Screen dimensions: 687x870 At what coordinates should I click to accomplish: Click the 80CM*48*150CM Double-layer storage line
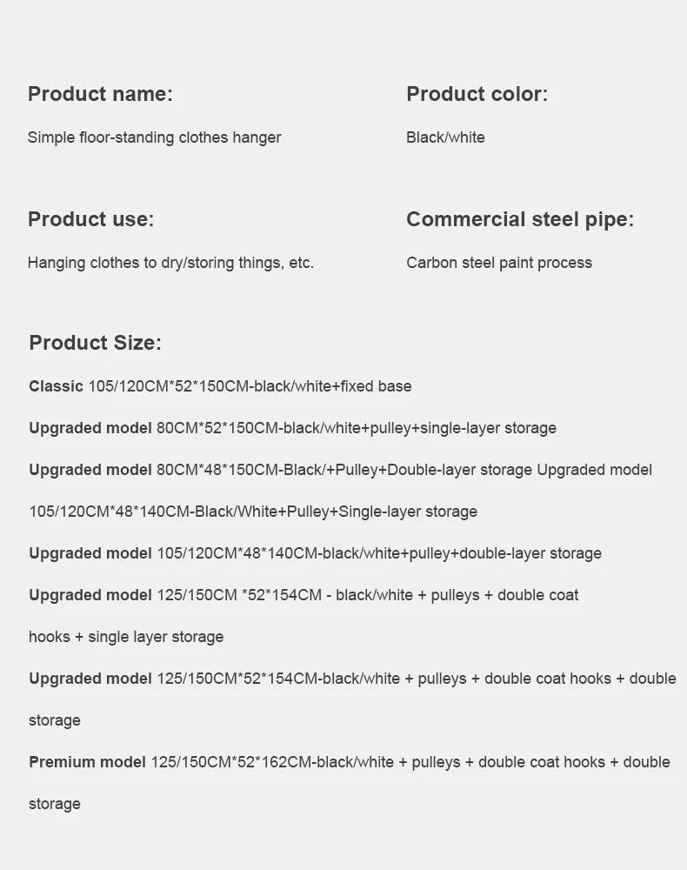[281, 470]
